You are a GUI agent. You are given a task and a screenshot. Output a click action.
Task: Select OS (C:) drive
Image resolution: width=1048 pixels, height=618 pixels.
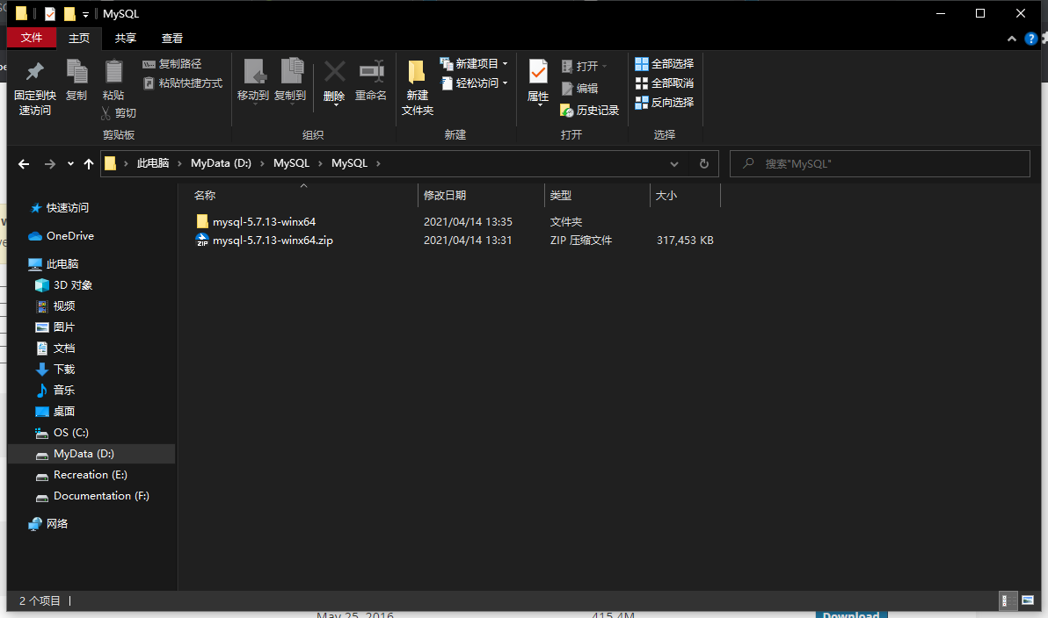[70, 433]
